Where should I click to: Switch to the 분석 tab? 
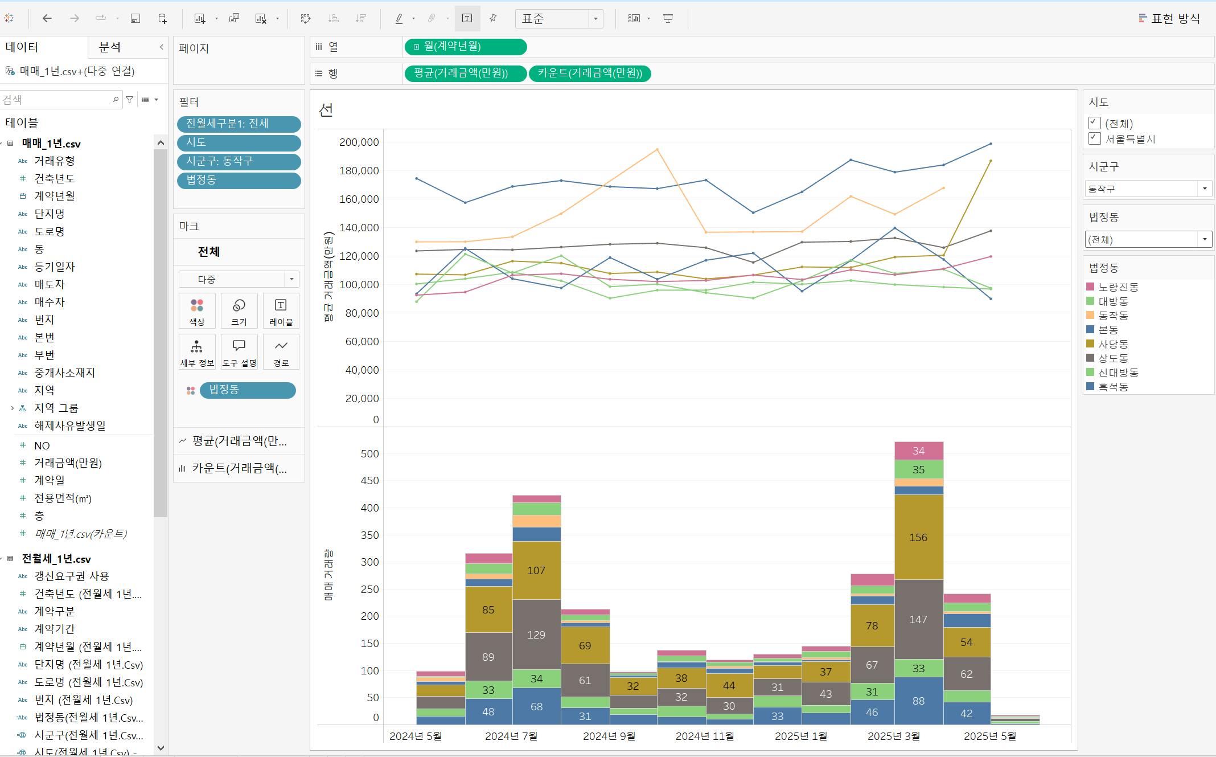(110, 47)
